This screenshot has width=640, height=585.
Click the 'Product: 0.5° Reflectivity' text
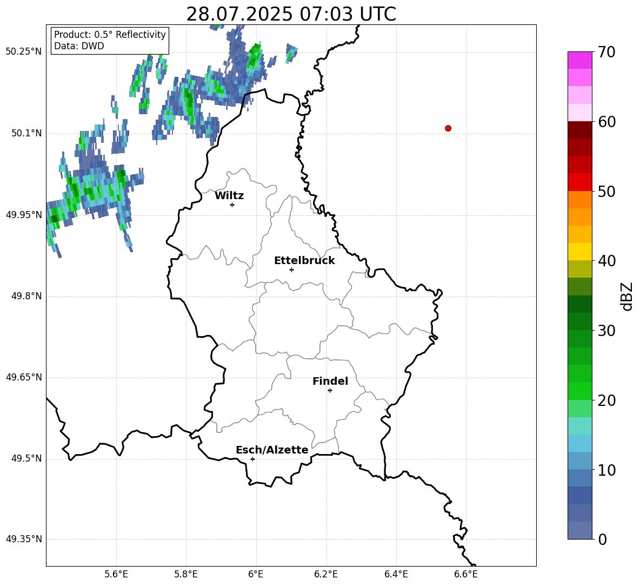click(x=110, y=34)
